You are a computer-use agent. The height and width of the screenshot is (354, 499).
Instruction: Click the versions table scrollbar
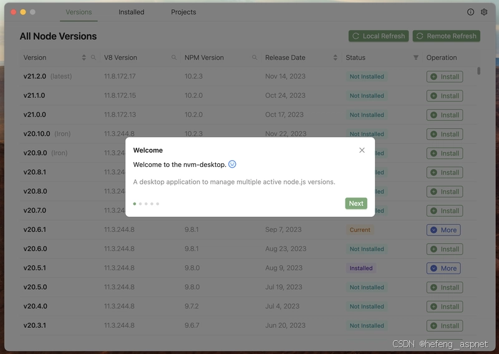[478, 70]
